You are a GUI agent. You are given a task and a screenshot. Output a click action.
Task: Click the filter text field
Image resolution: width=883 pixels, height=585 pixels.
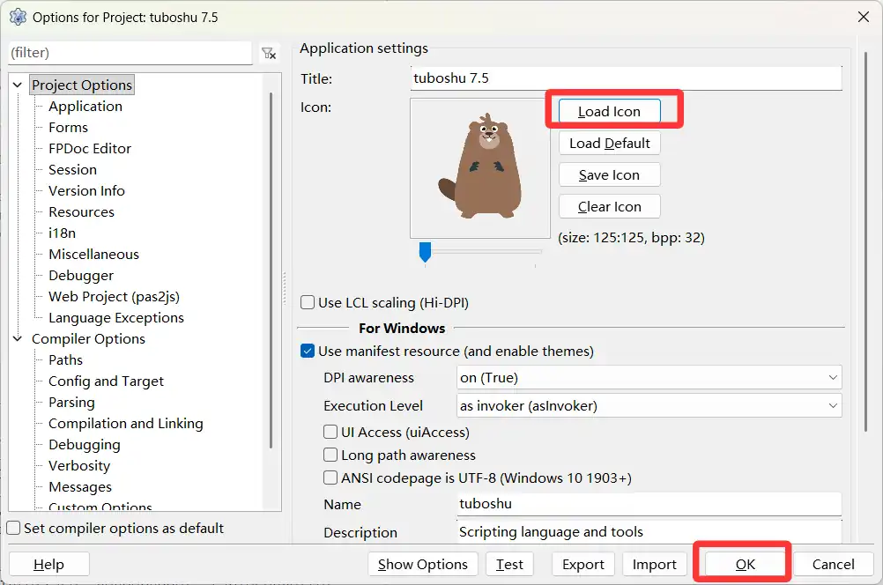tap(130, 53)
